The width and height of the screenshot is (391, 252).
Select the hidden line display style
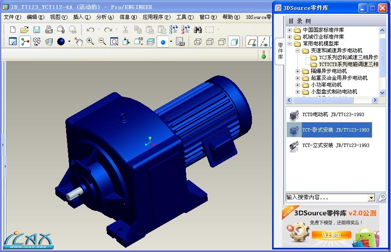(x=210, y=42)
